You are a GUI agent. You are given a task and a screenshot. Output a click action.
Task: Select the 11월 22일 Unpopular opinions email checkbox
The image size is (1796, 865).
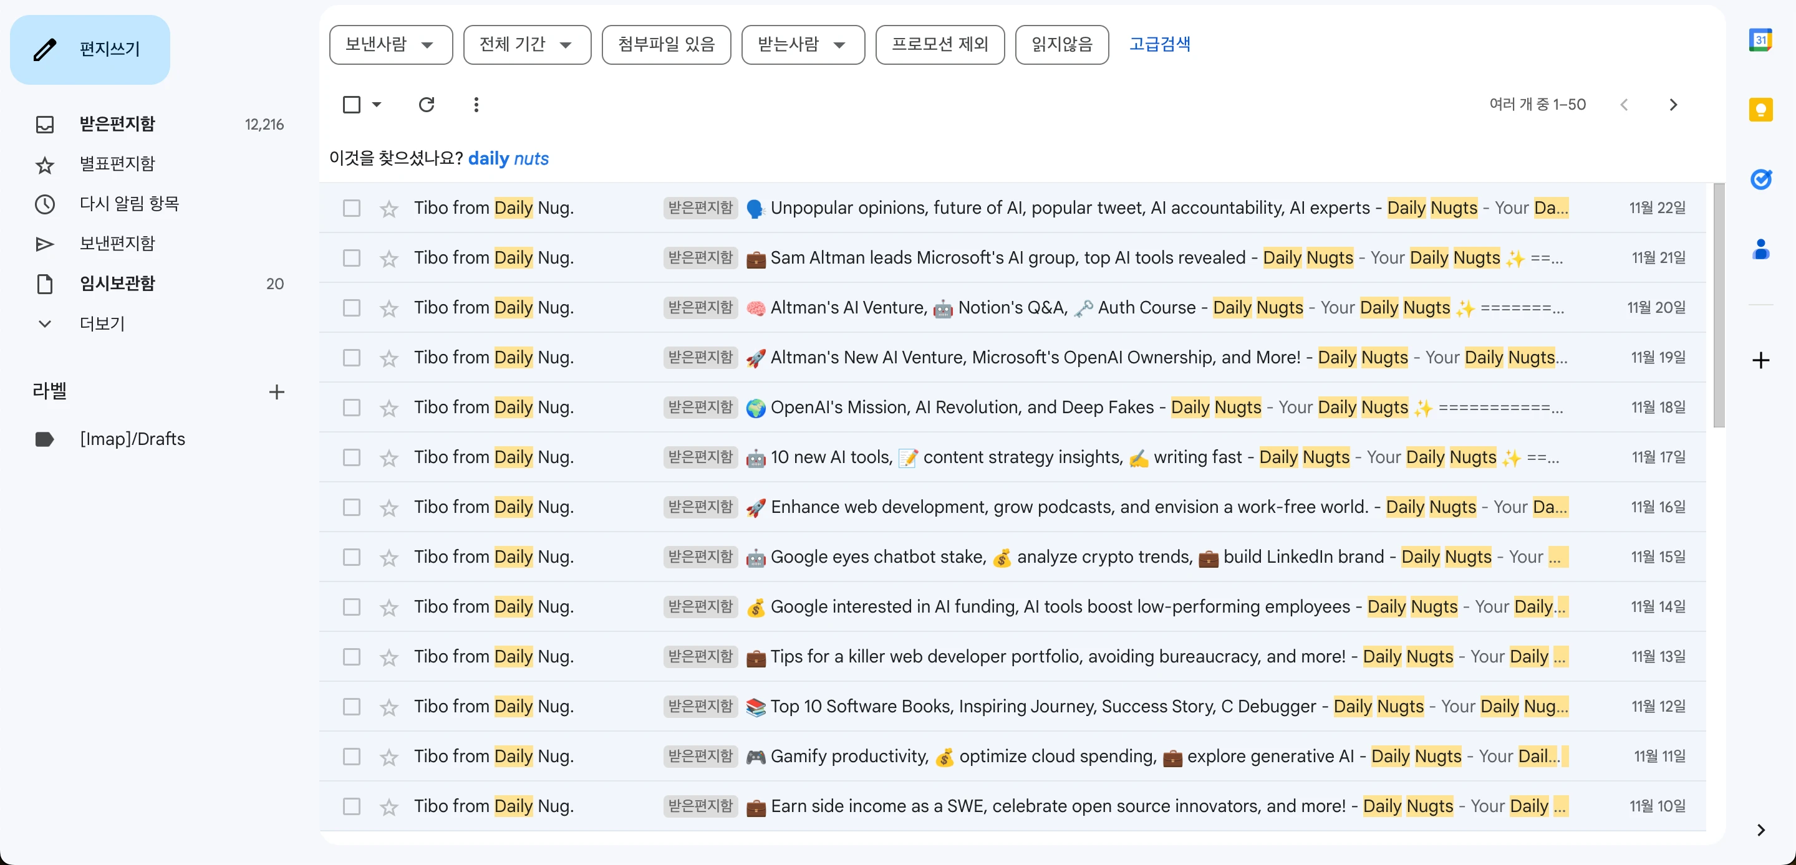click(351, 208)
